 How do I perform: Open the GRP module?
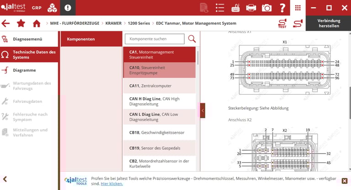(37, 8)
